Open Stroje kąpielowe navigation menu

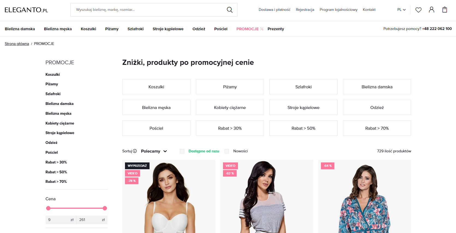coord(168,29)
